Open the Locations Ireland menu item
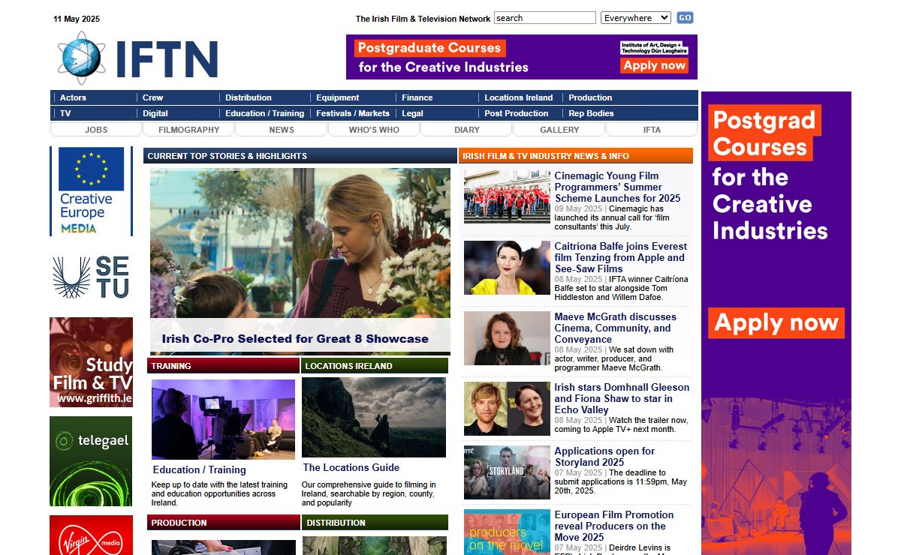This screenshot has width=901, height=555. 518,97
